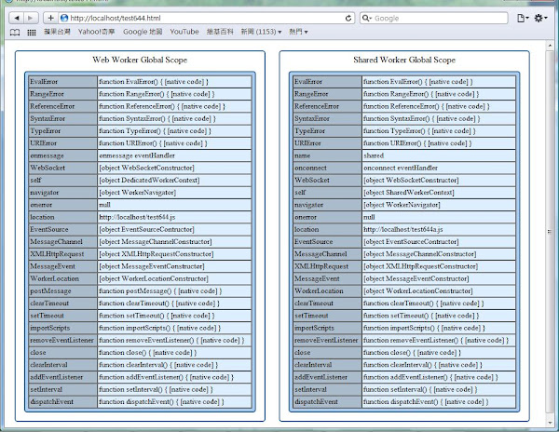This screenshot has width=559, height=432.
Task: Click the site globe icon in address bar
Action: pyautogui.click(x=64, y=18)
